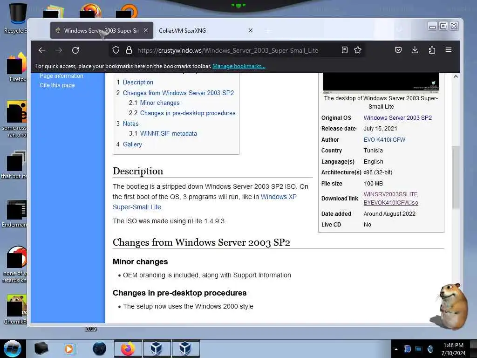477x358 pixels.
Task: Reload the page with the refresh icon
Action: coord(75,50)
